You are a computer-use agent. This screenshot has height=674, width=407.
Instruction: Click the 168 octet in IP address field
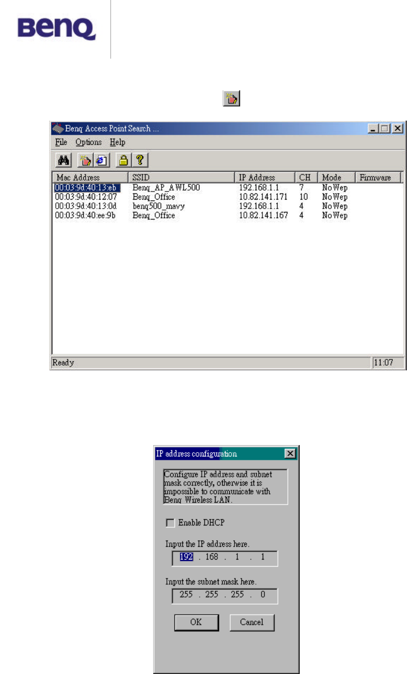click(x=212, y=557)
